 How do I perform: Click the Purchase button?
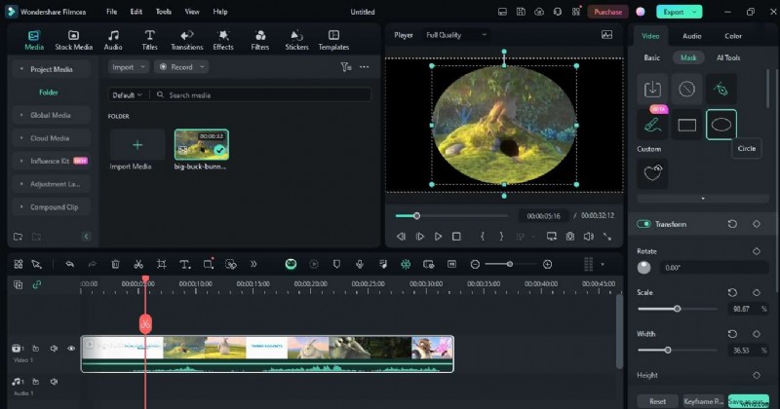coord(607,12)
